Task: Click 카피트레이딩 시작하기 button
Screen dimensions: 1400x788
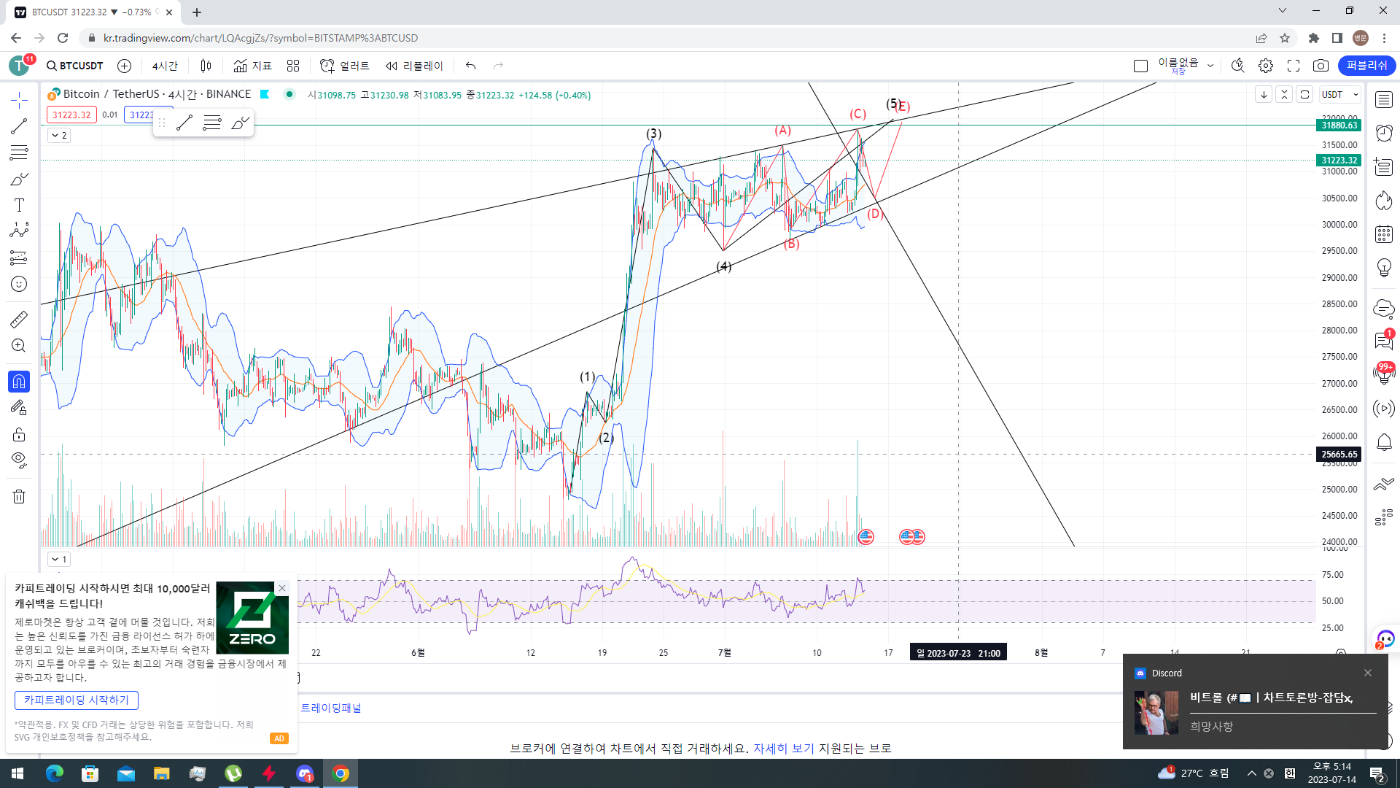Action: 77,700
